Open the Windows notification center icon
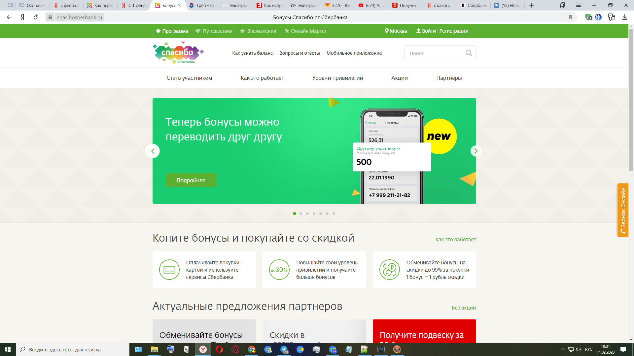This screenshot has height=356, width=634. tap(623, 349)
